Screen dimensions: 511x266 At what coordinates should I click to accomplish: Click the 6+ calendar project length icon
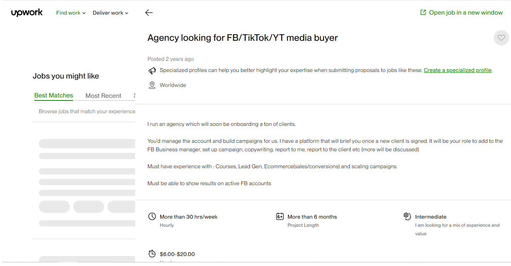[x=280, y=217]
